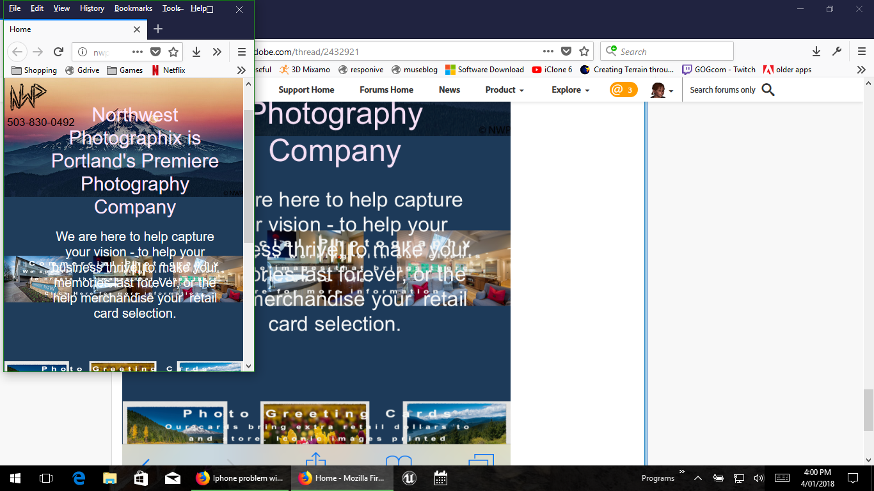Screen dimensions: 874x491
Task: Show more bookmarks chevron in Home window
Action: pos(241,70)
